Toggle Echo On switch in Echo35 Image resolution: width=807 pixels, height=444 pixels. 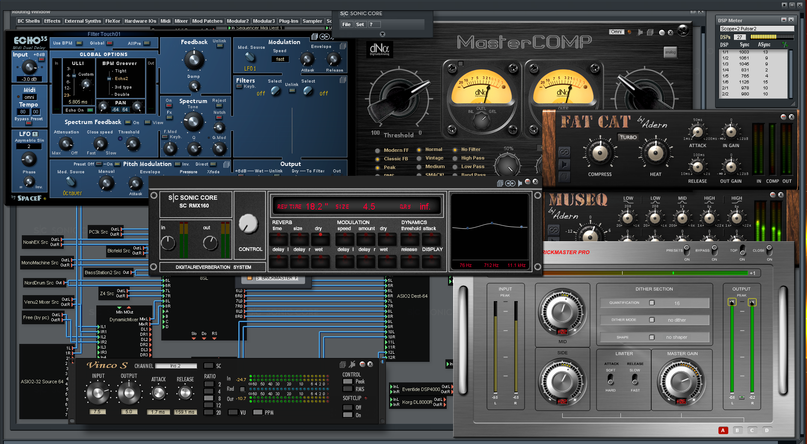90,110
